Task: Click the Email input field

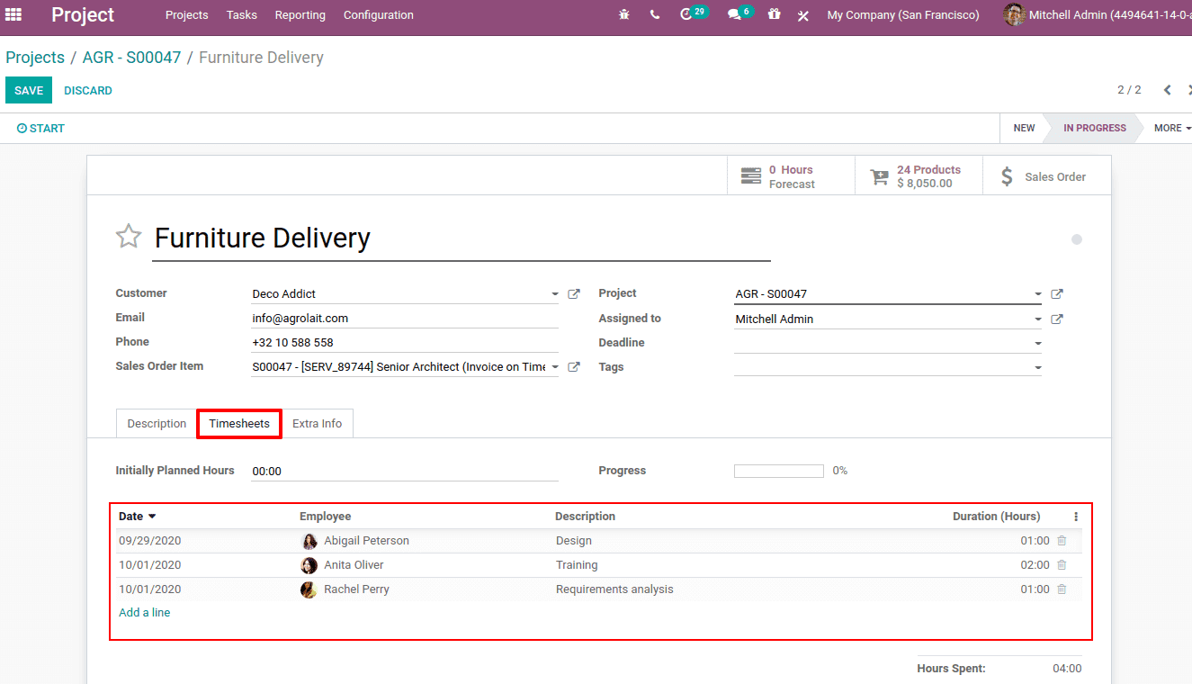Action: (x=405, y=318)
